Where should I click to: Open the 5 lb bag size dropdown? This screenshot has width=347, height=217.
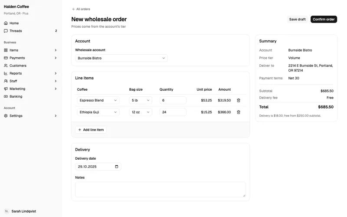[x=141, y=100]
